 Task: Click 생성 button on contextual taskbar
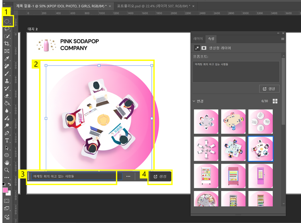click(x=160, y=177)
